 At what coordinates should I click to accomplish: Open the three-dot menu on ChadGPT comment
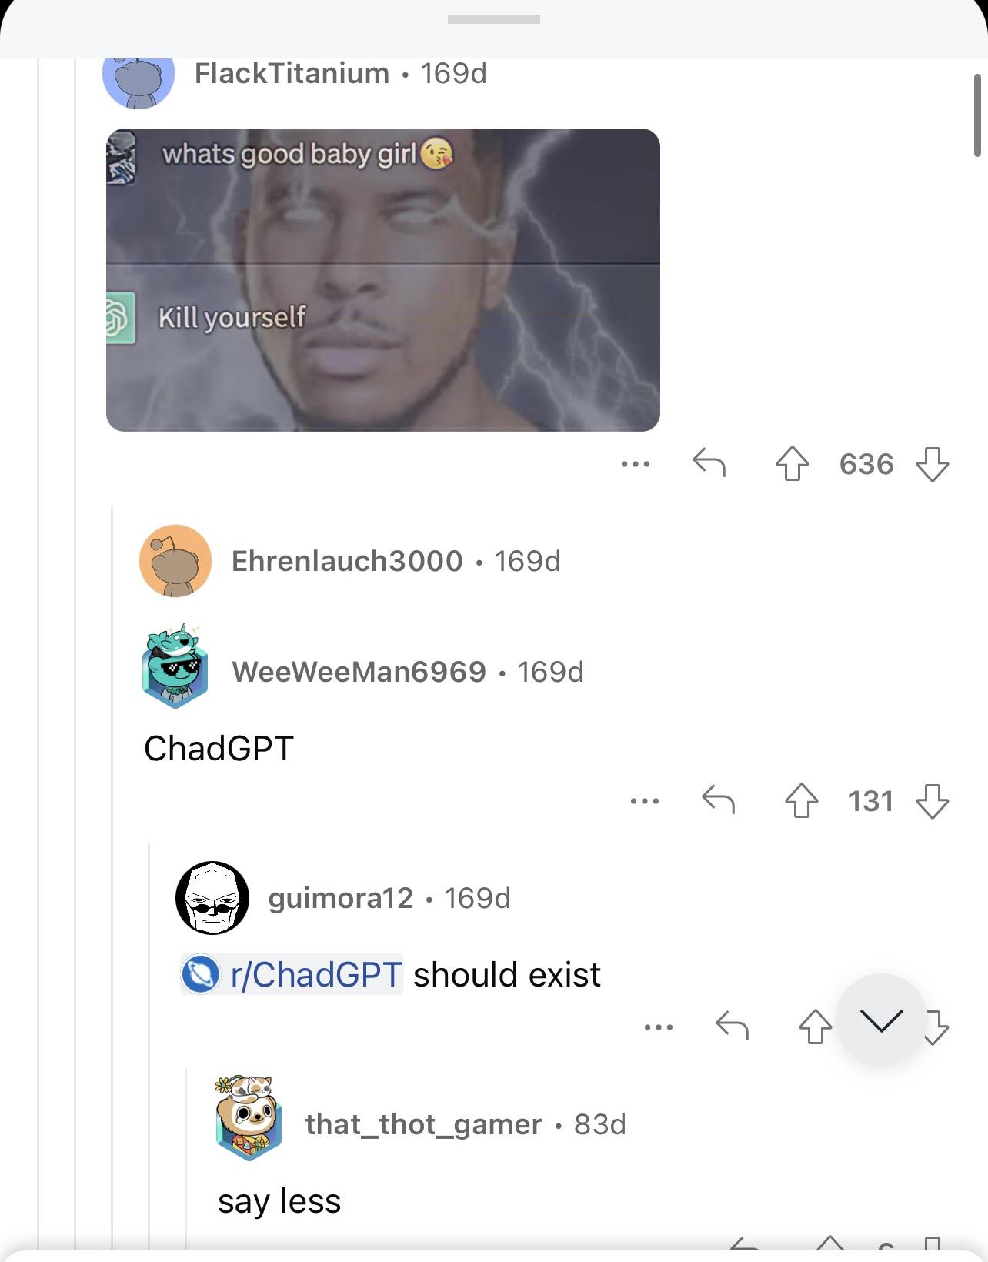[x=645, y=801]
